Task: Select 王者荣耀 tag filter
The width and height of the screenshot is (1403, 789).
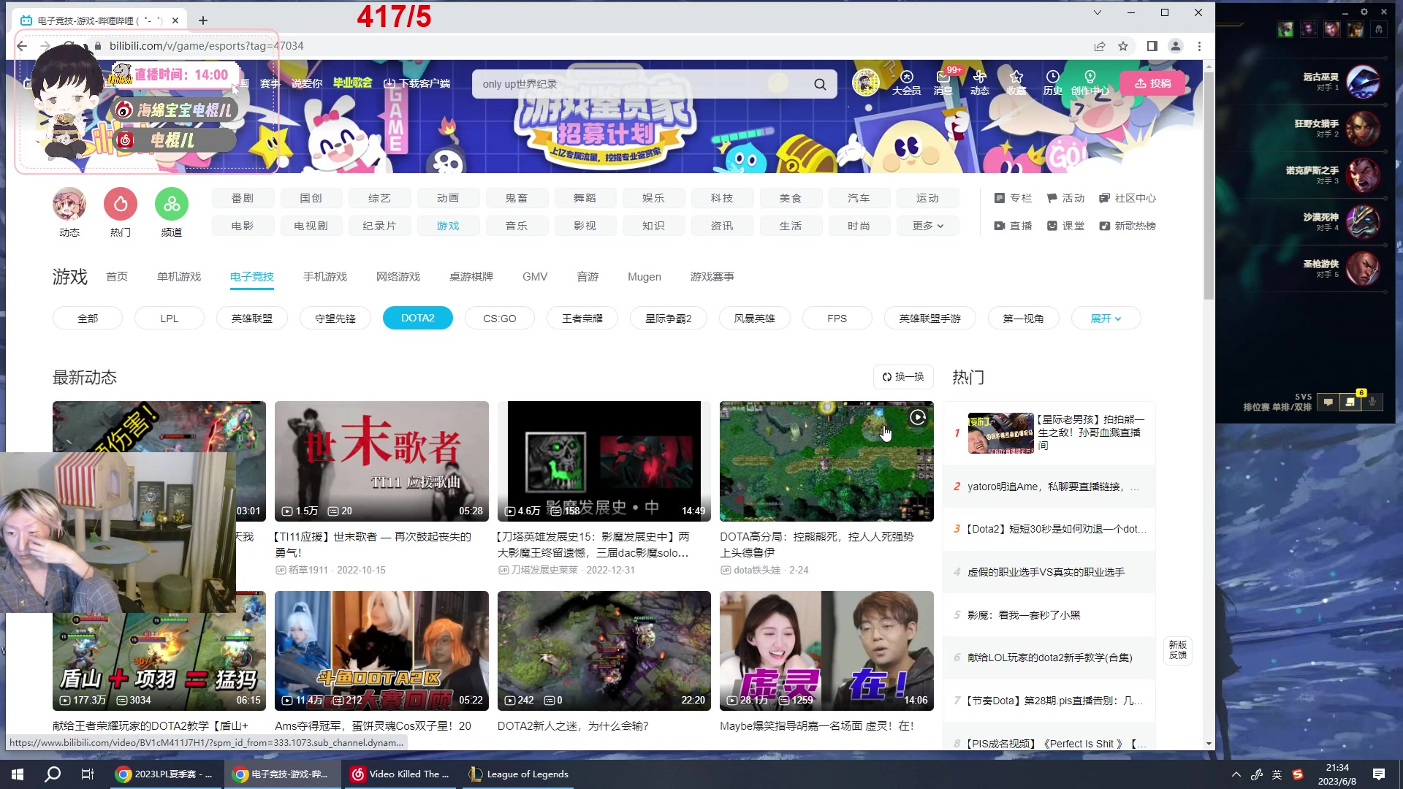Action: click(x=582, y=319)
